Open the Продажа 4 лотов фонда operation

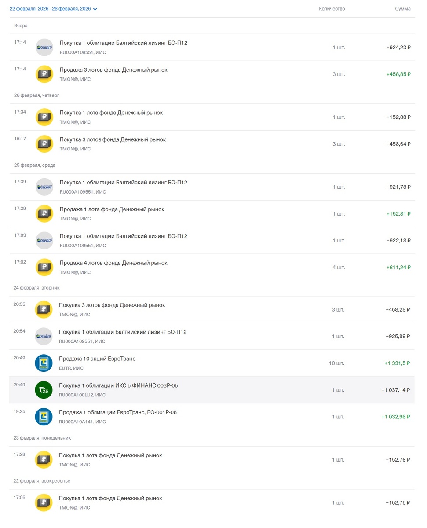point(113,263)
